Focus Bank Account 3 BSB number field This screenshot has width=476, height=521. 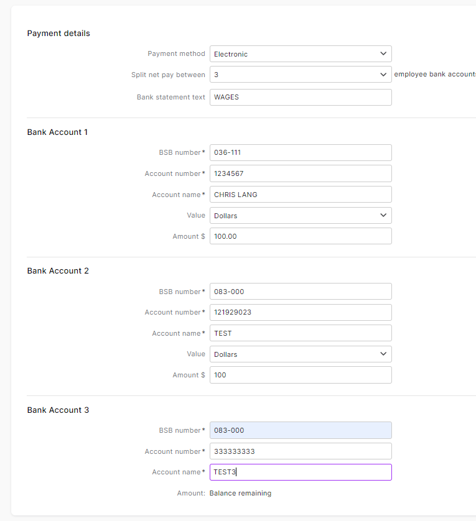(x=301, y=430)
